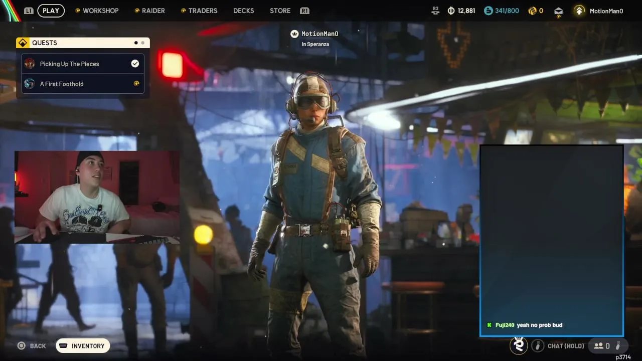Click the Fuji240 chat message
The image size is (642, 361).
[525, 325]
